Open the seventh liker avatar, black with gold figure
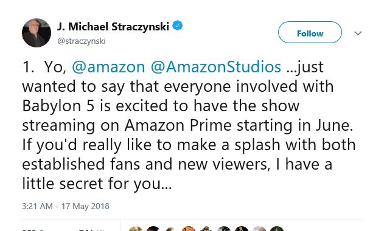The height and width of the screenshot is (231, 384). coord(242,229)
